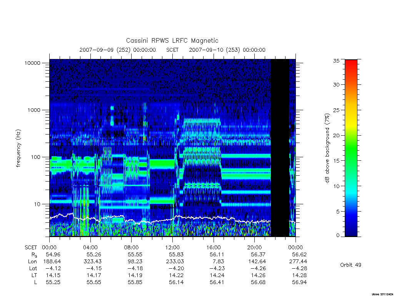Click the colorbar value '20'
This screenshot has width=394, height=296.
pyautogui.click(x=336, y=135)
